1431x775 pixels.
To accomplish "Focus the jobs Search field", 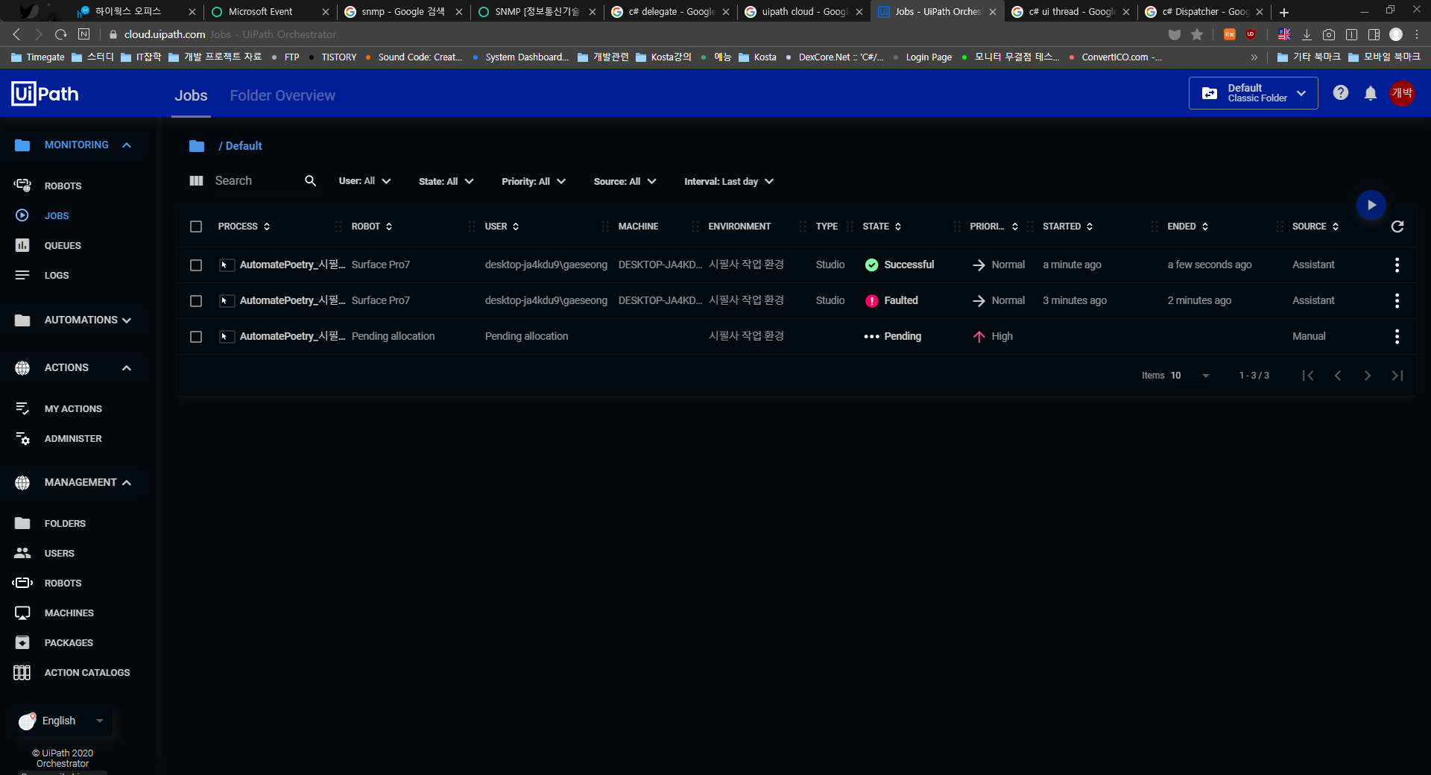I will tap(256, 181).
